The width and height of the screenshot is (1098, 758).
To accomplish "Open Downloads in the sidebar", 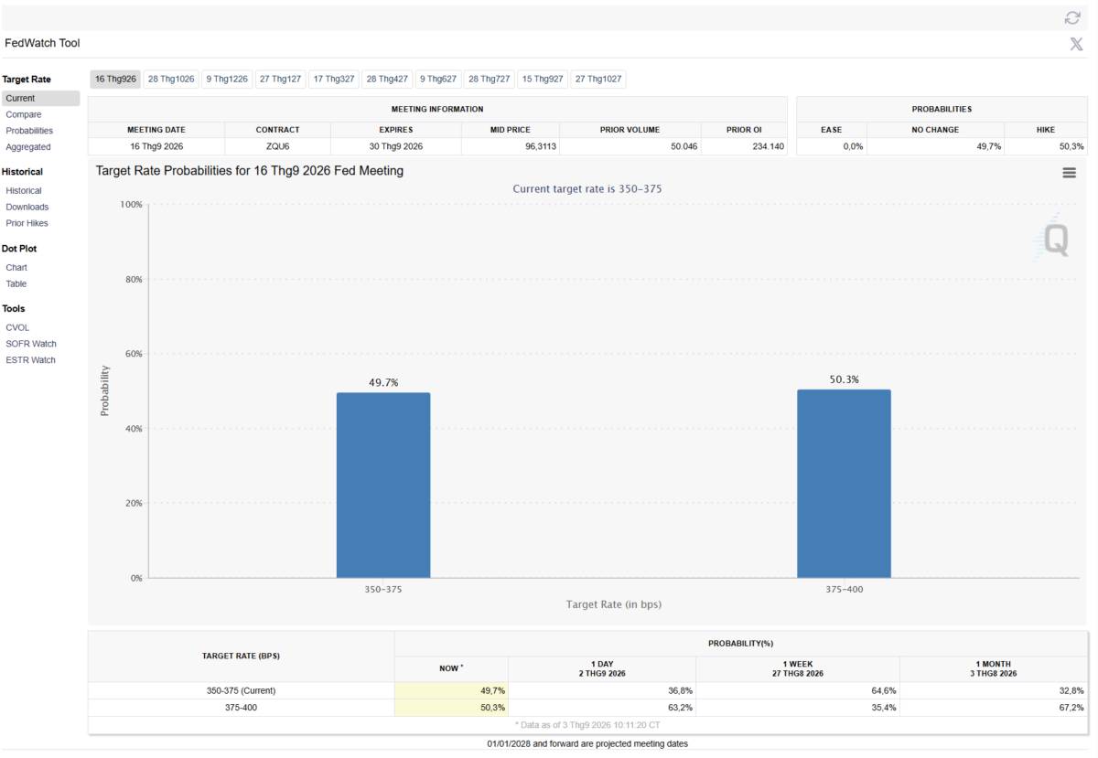I will [x=27, y=207].
